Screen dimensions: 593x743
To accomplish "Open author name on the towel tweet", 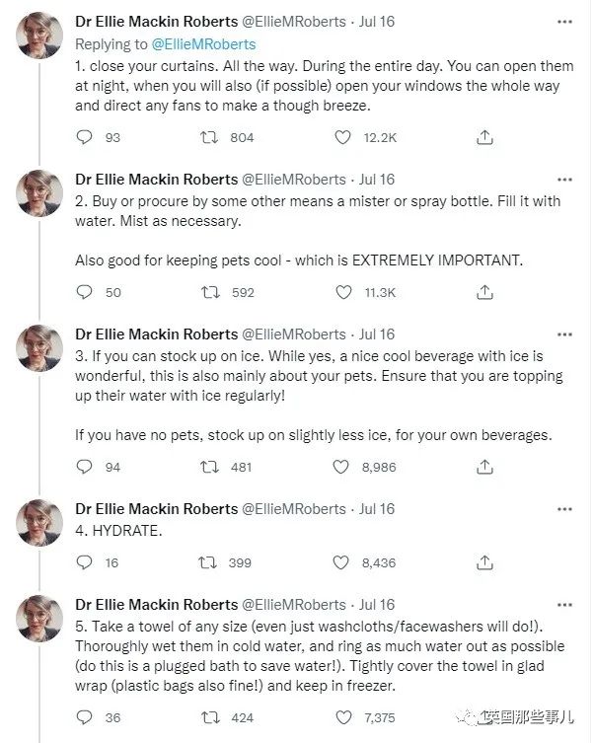I will pyautogui.click(x=157, y=604).
